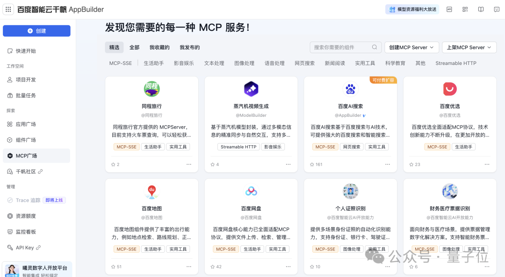The height and width of the screenshot is (277, 505).
Task: Favorite the 百度AI搜索 card via star
Action: tap(312, 164)
